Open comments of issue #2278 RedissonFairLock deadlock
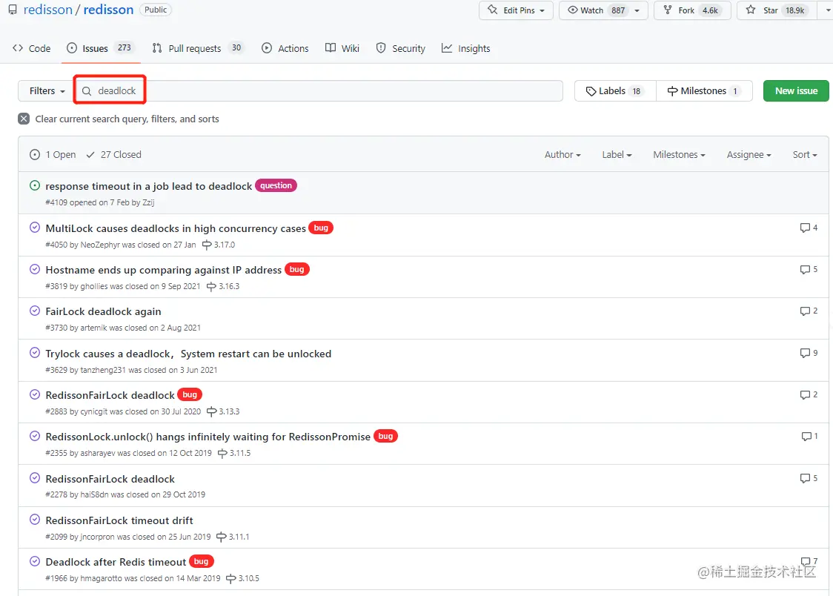The height and width of the screenshot is (596, 833). point(809,478)
